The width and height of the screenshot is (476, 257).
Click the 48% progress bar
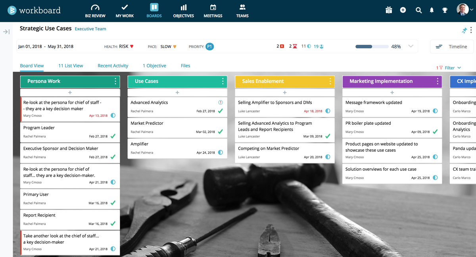point(372,47)
